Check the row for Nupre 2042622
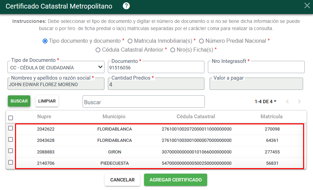 [11, 128]
